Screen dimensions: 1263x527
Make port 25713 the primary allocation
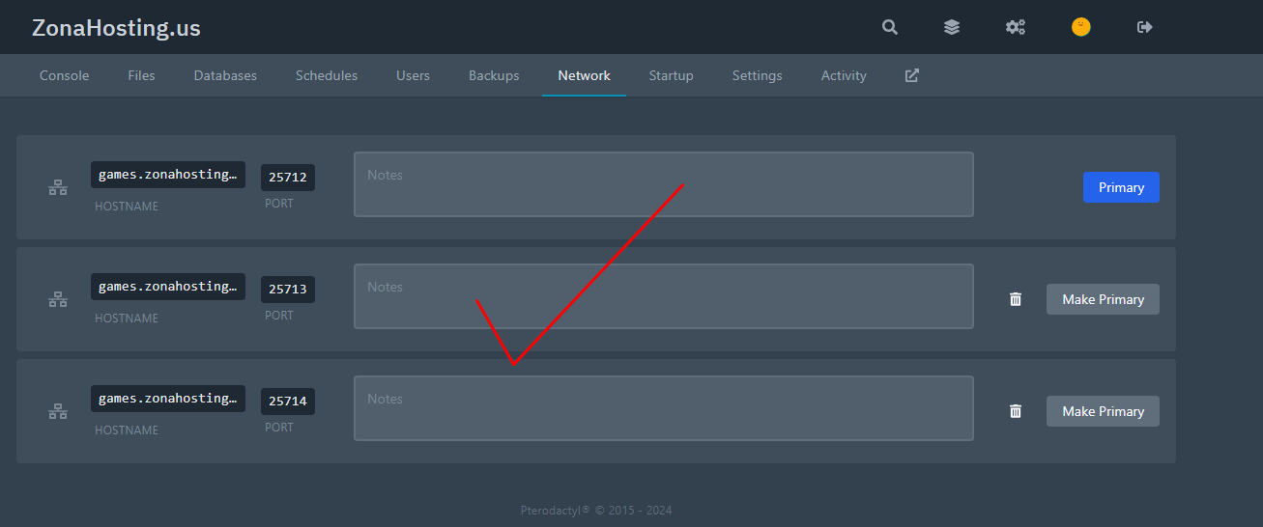point(1103,299)
